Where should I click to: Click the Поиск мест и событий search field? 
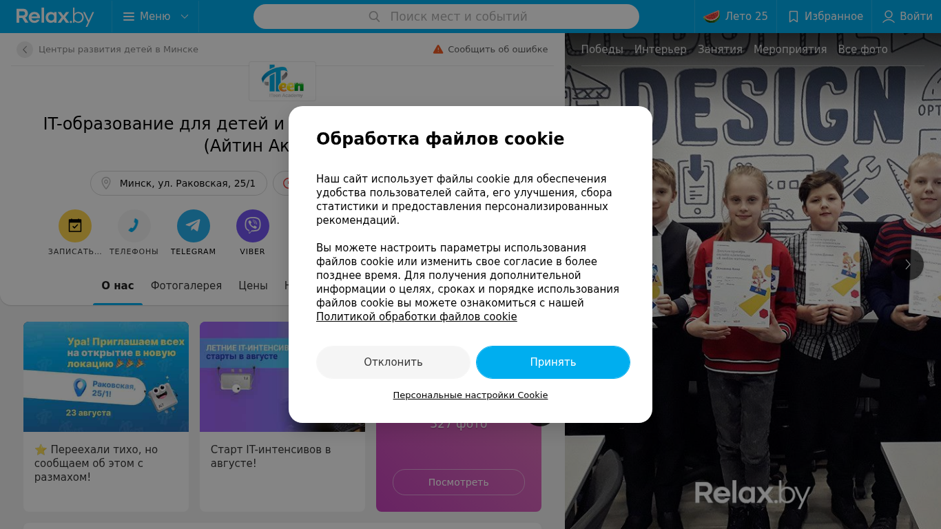(446, 17)
